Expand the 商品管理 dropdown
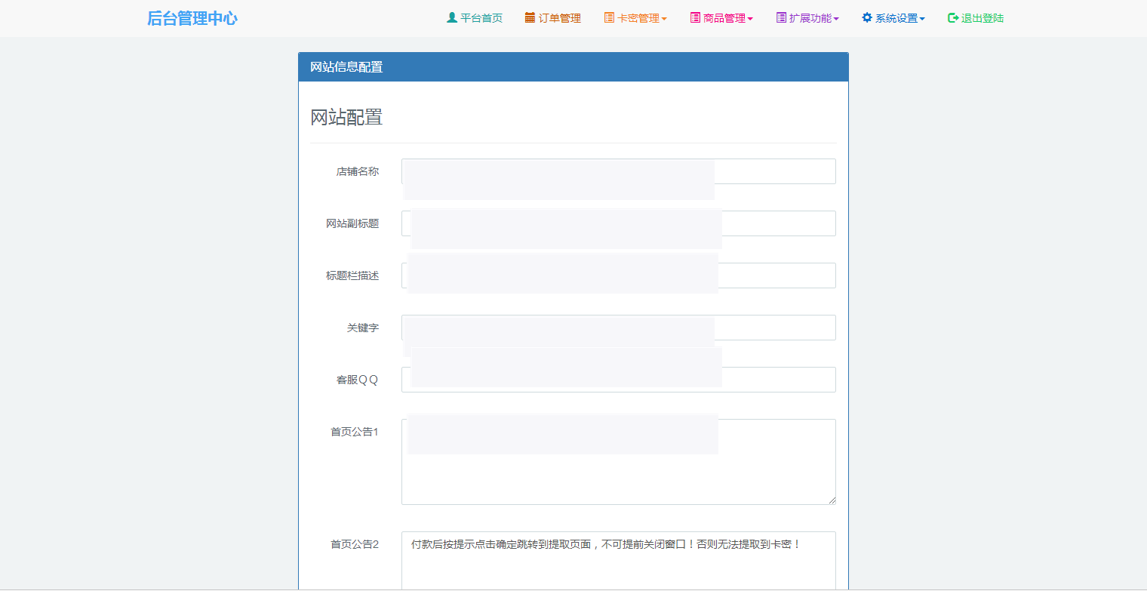Image resolution: width=1147 pixels, height=591 pixels. tap(721, 17)
